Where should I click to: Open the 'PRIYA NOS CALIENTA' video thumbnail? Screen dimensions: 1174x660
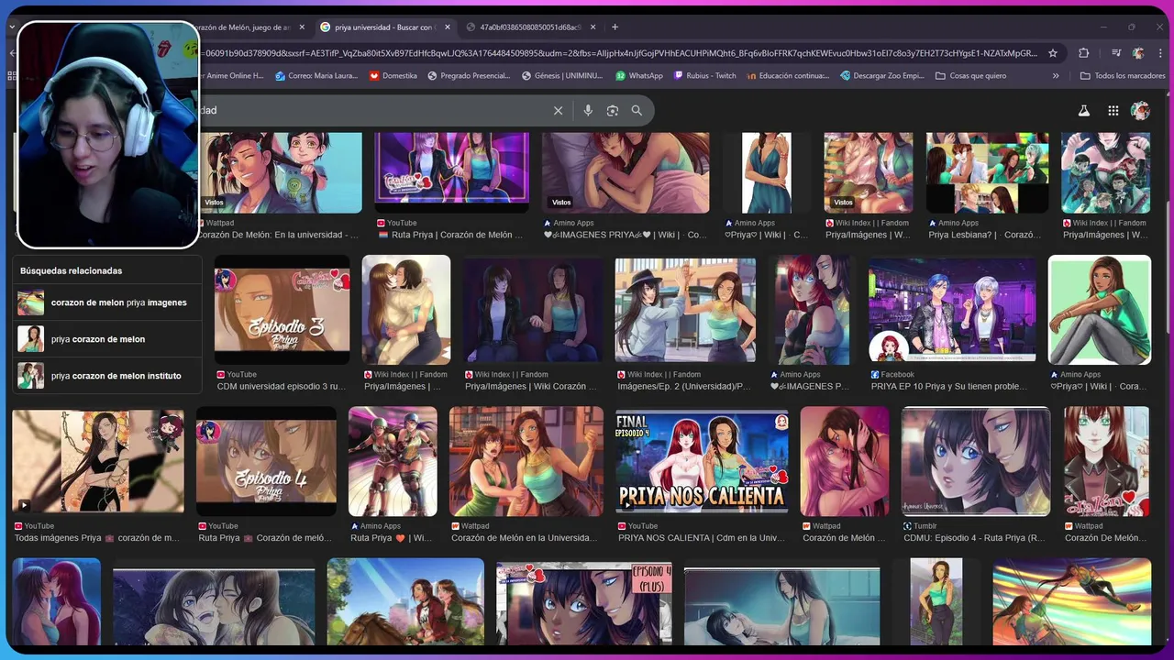click(x=702, y=461)
